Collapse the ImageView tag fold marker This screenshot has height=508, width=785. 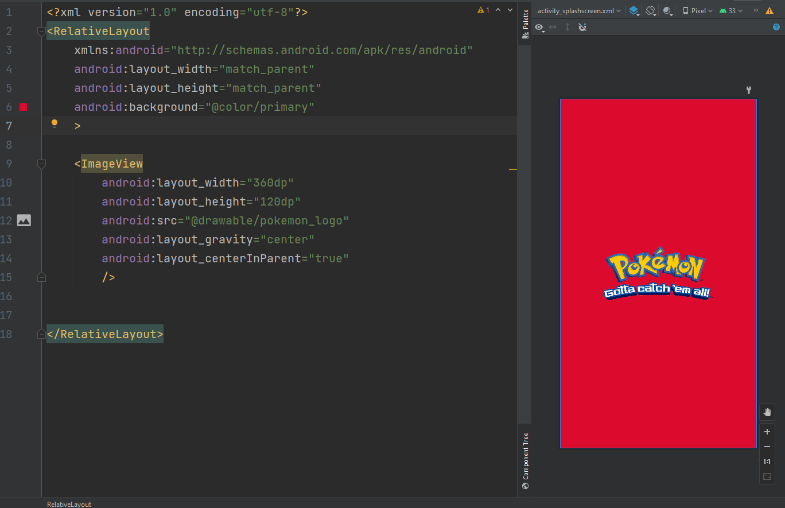pyautogui.click(x=41, y=164)
